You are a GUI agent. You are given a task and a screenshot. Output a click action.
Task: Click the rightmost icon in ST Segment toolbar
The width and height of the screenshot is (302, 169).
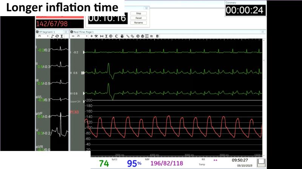click(62, 36)
